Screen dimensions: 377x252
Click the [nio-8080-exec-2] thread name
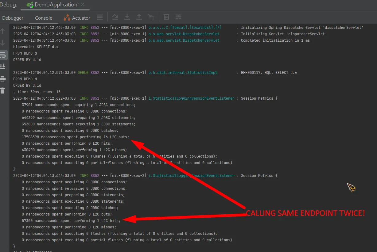[128, 176]
